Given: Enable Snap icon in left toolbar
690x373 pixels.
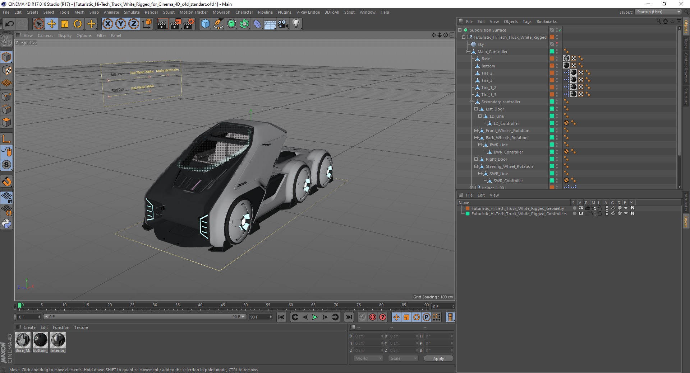Looking at the screenshot, I should point(6,181).
